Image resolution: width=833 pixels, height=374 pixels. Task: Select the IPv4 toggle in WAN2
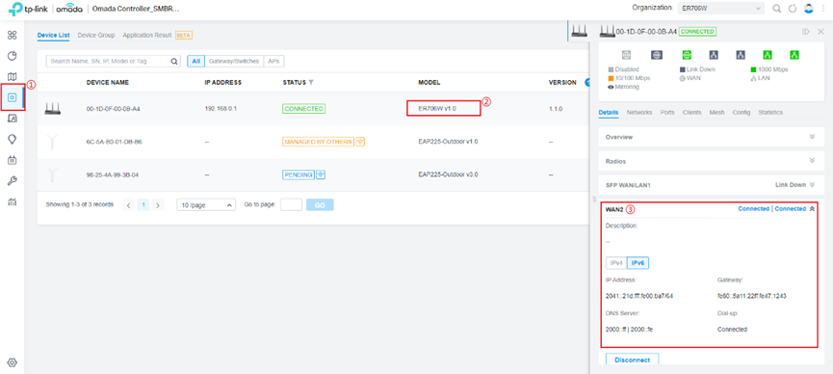tap(616, 263)
